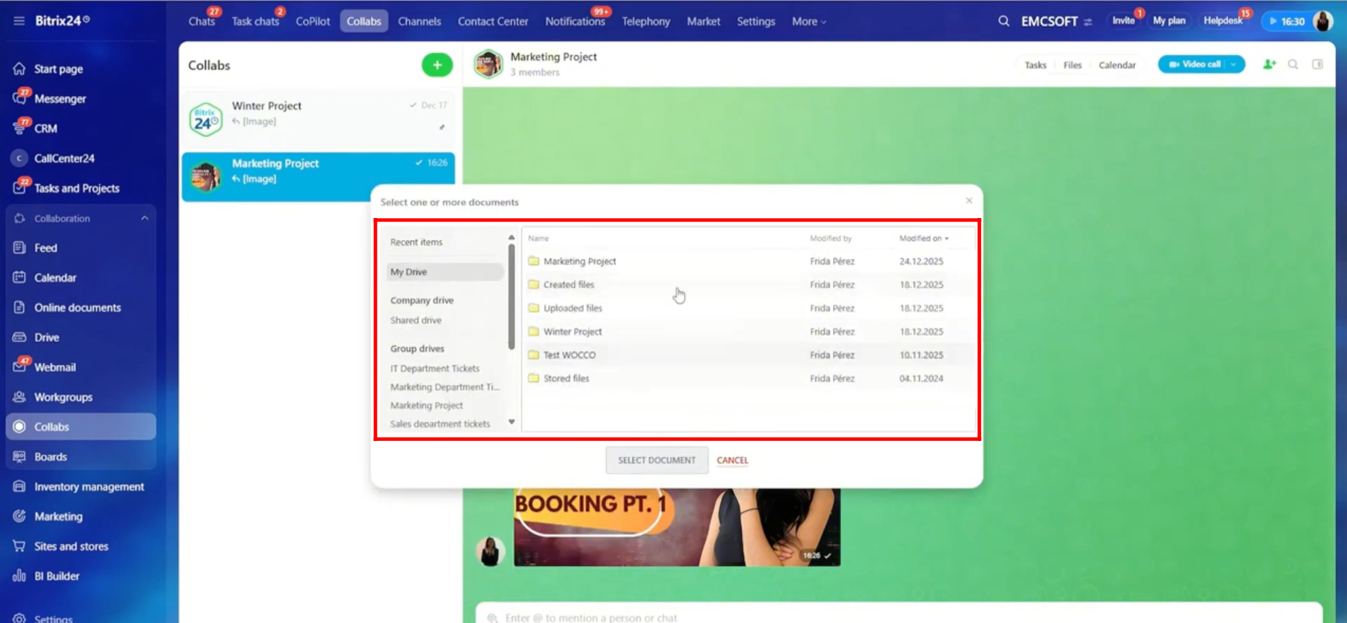Click the message input field

click(x=896, y=617)
